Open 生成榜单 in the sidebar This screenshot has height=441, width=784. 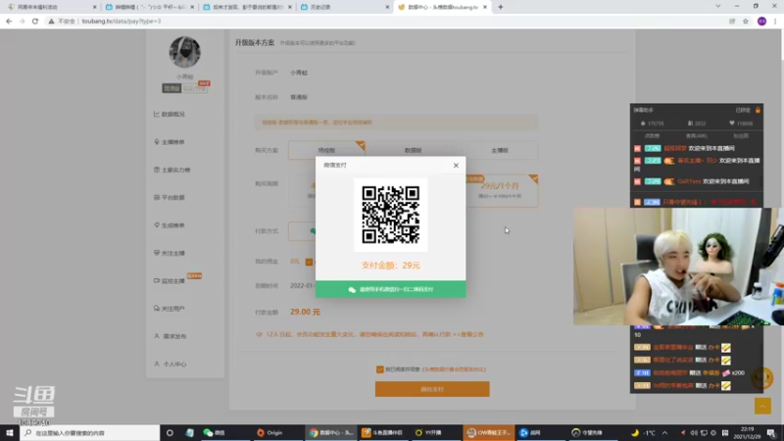169,225
